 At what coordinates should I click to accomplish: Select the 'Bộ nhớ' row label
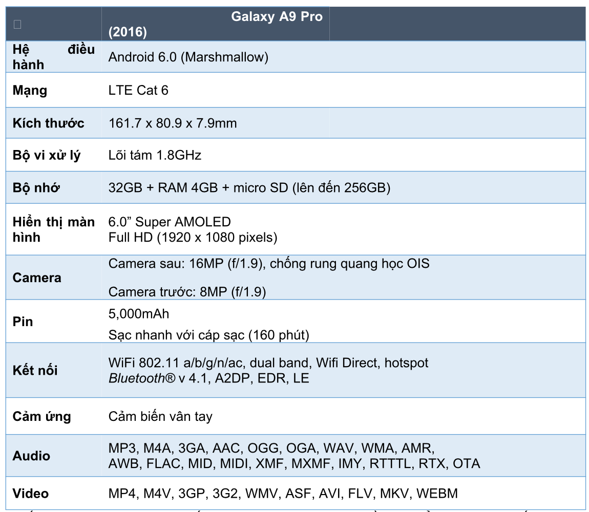(36, 188)
